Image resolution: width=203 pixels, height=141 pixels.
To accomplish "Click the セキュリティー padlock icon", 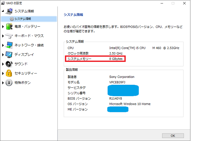I will [9, 73].
